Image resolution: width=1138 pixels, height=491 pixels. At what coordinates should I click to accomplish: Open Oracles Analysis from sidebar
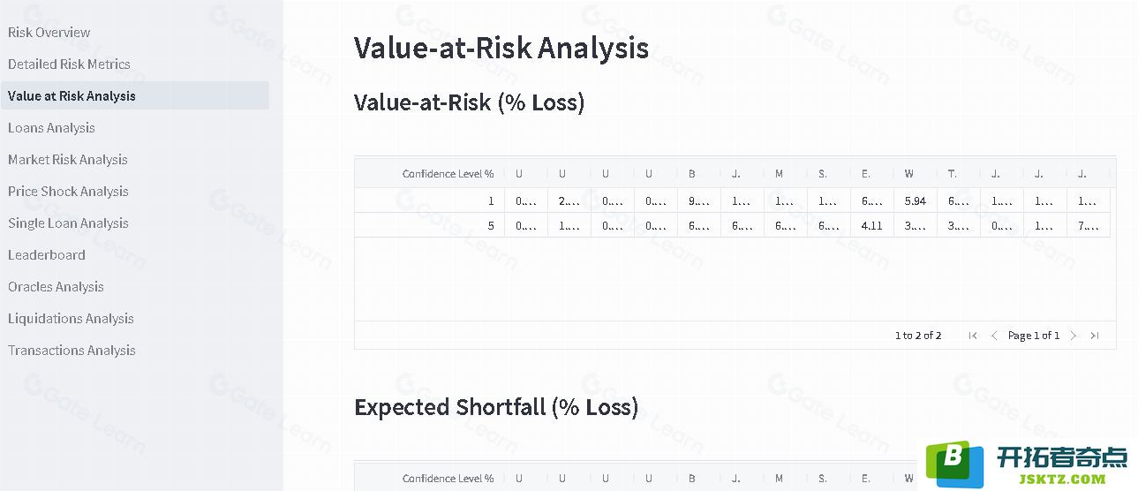(x=56, y=287)
